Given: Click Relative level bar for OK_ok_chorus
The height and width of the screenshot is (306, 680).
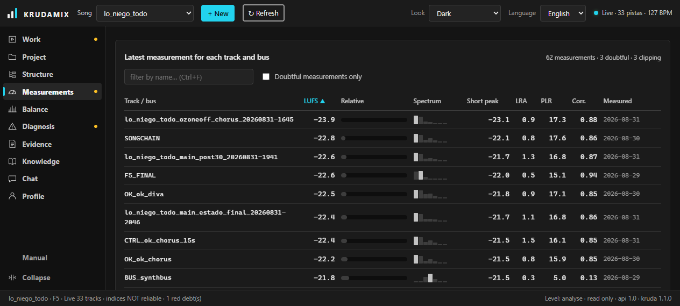Looking at the screenshot, I should (x=374, y=259).
